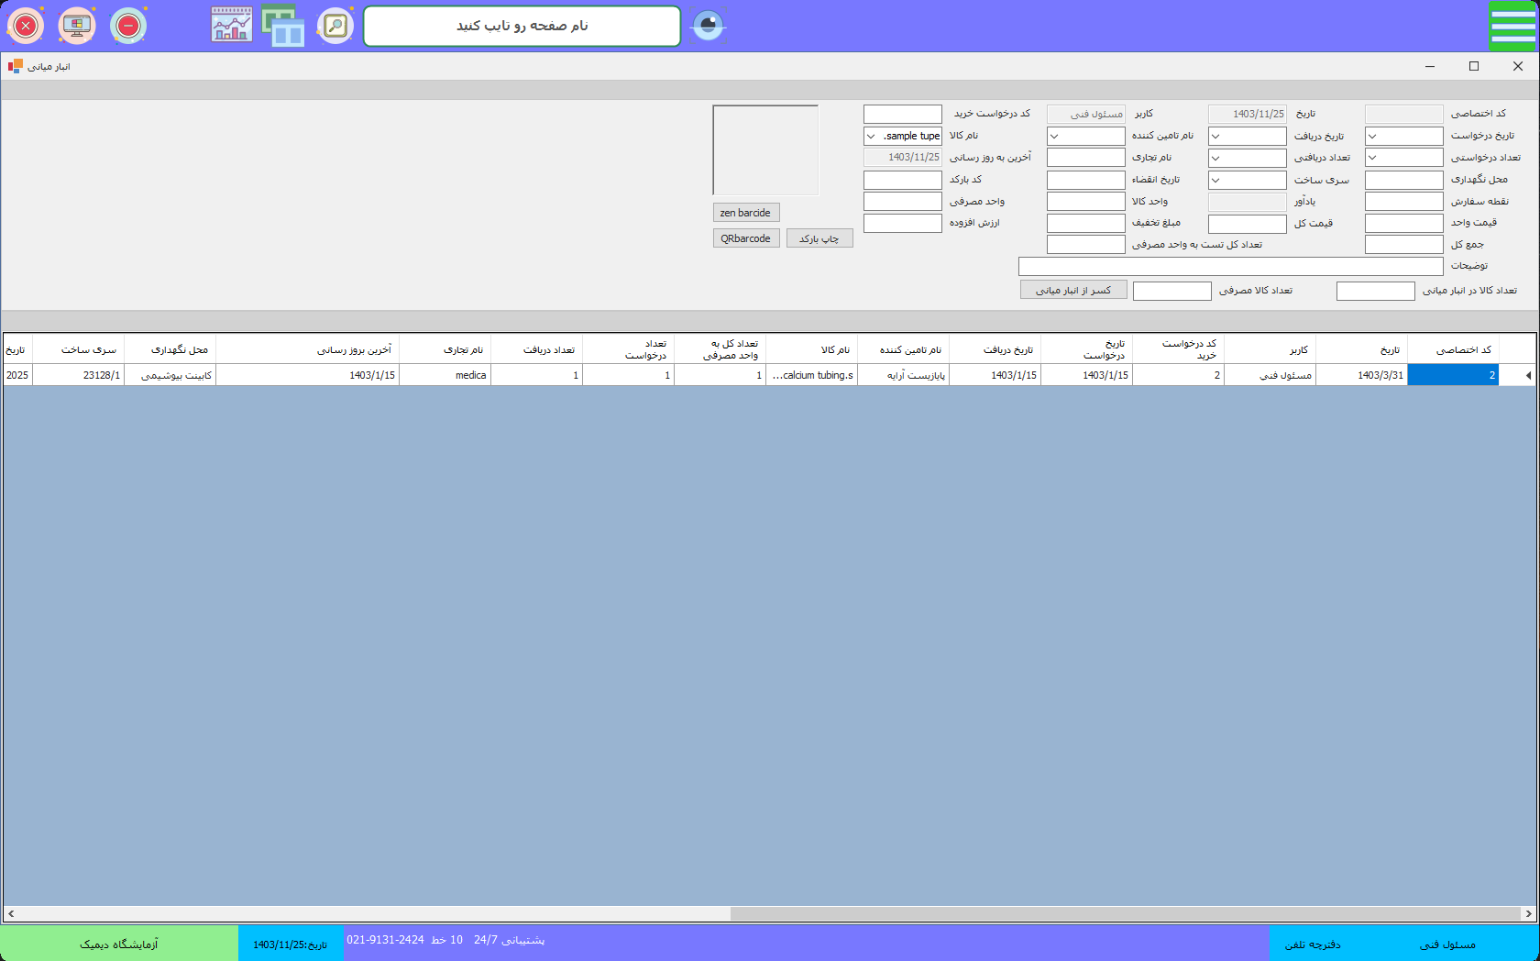Click the eye icon beside search box

pyautogui.click(x=708, y=25)
